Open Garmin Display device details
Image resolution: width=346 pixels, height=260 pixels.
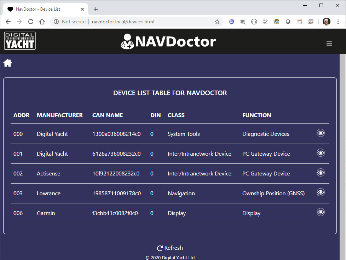(320, 212)
